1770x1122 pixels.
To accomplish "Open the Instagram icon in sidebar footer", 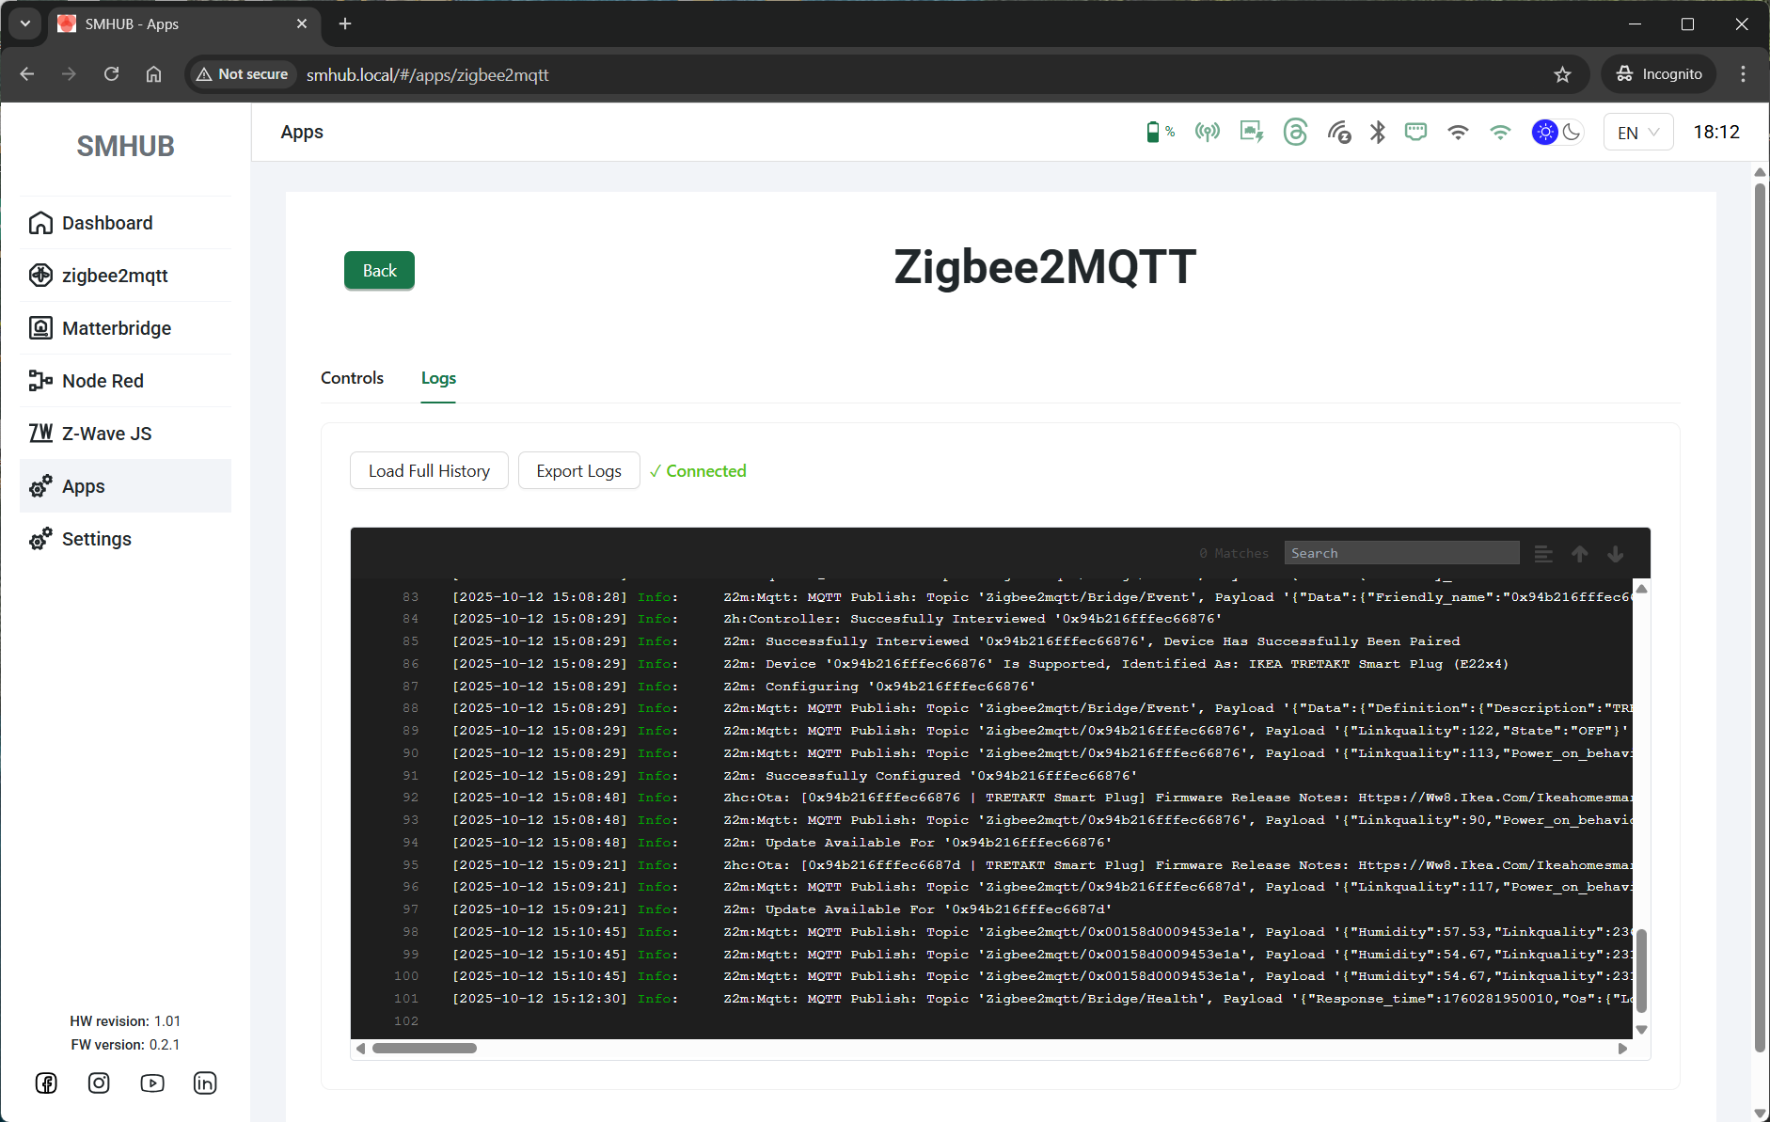I will (99, 1083).
